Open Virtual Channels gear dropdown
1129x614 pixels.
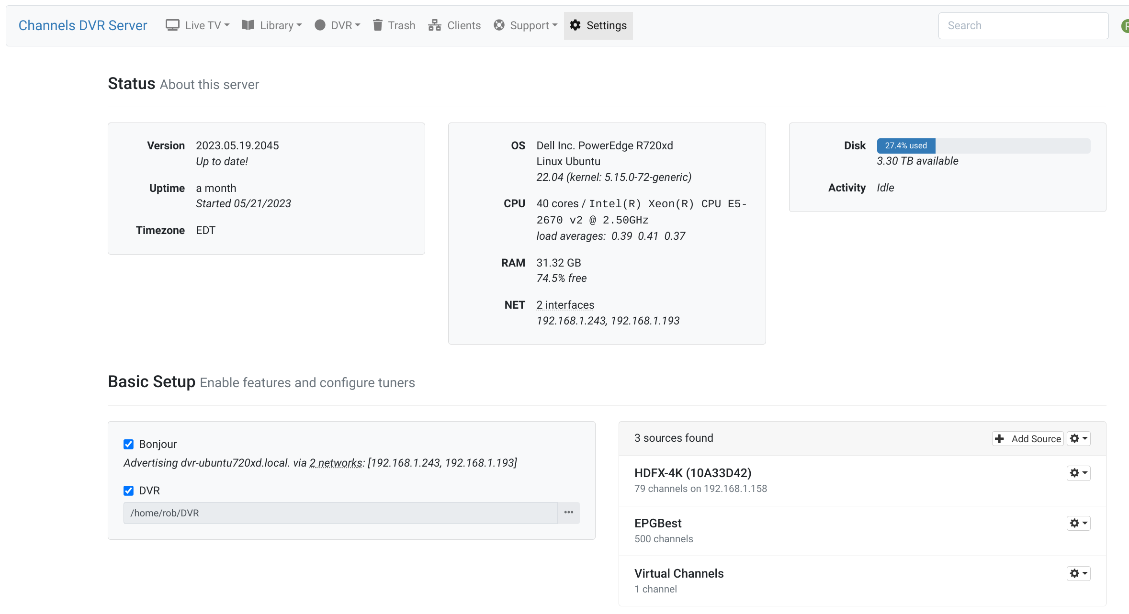pos(1078,573)
